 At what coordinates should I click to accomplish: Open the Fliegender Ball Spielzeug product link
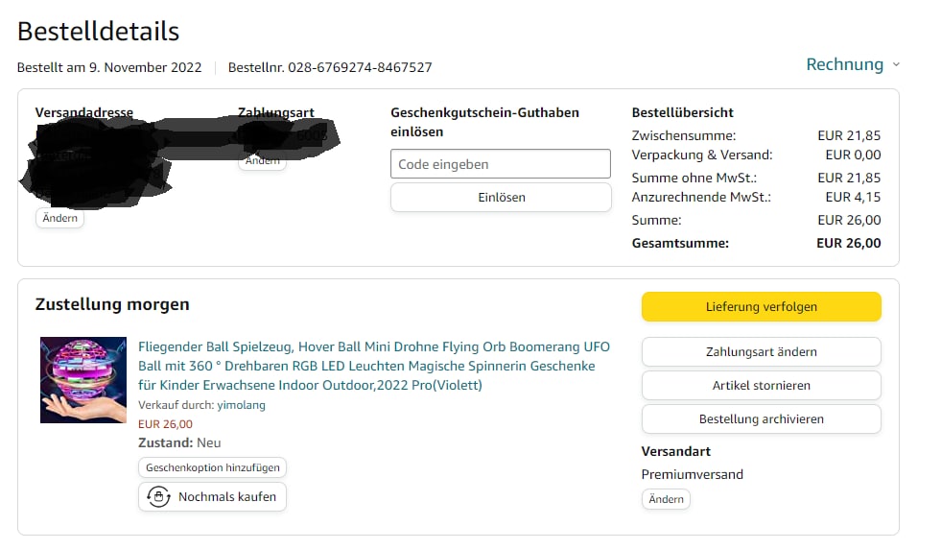[x=374, y=366]
